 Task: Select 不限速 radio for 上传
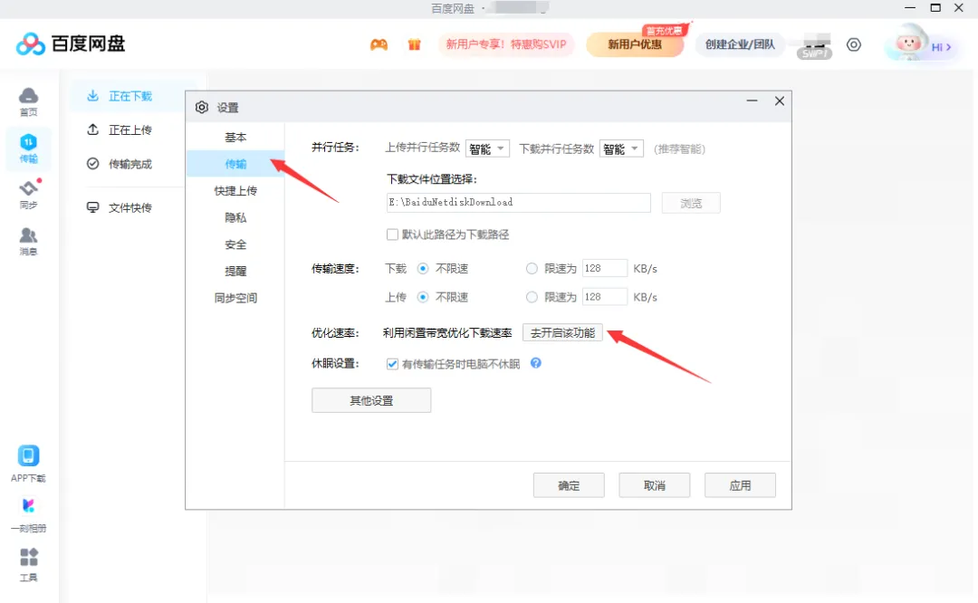(x=423, y=297)
